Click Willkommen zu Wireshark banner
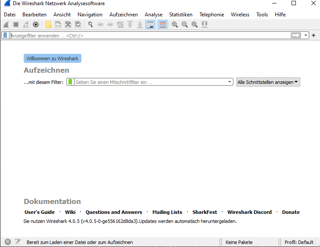 [53, 59]
